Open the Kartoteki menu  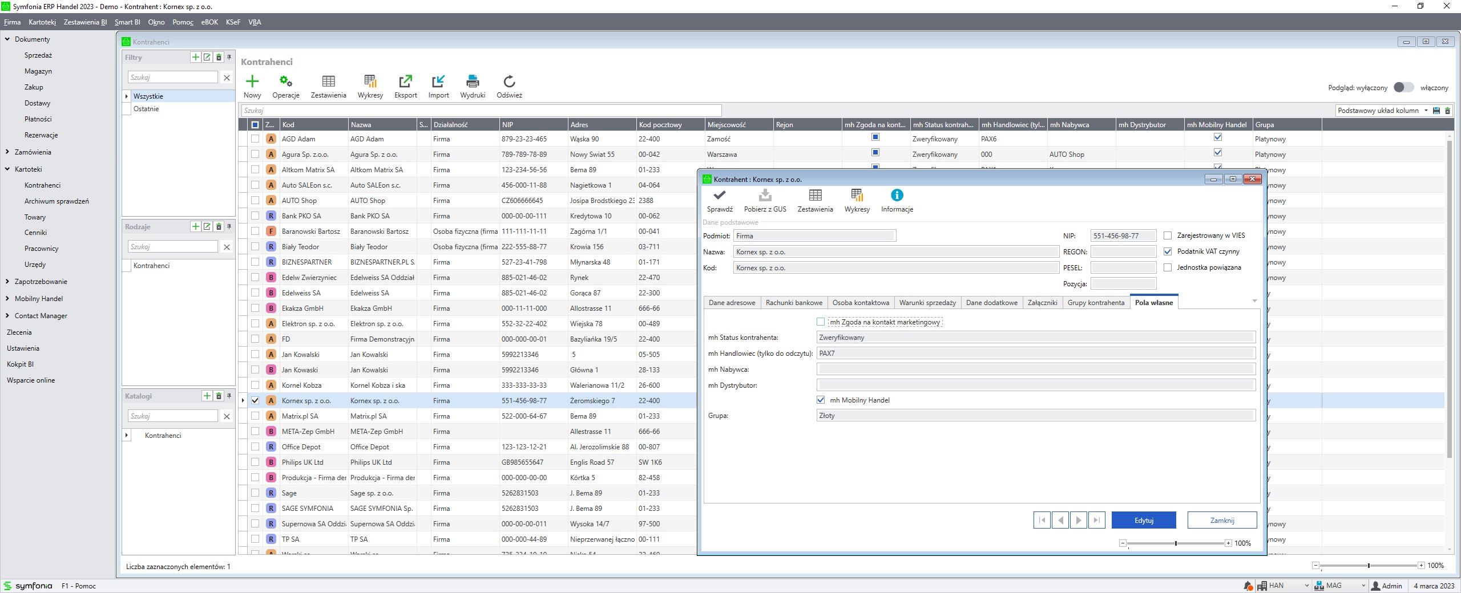42,22
